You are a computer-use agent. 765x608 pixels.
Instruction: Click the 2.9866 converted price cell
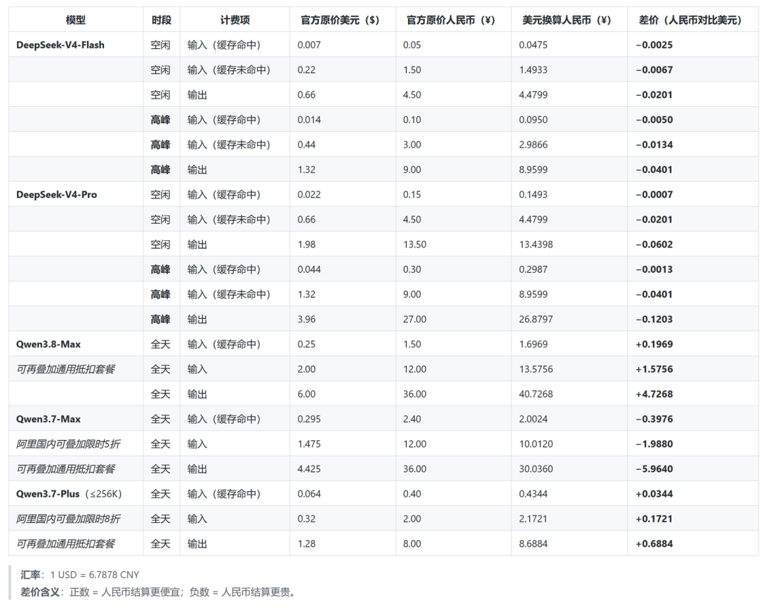click(x=533, y=145)
